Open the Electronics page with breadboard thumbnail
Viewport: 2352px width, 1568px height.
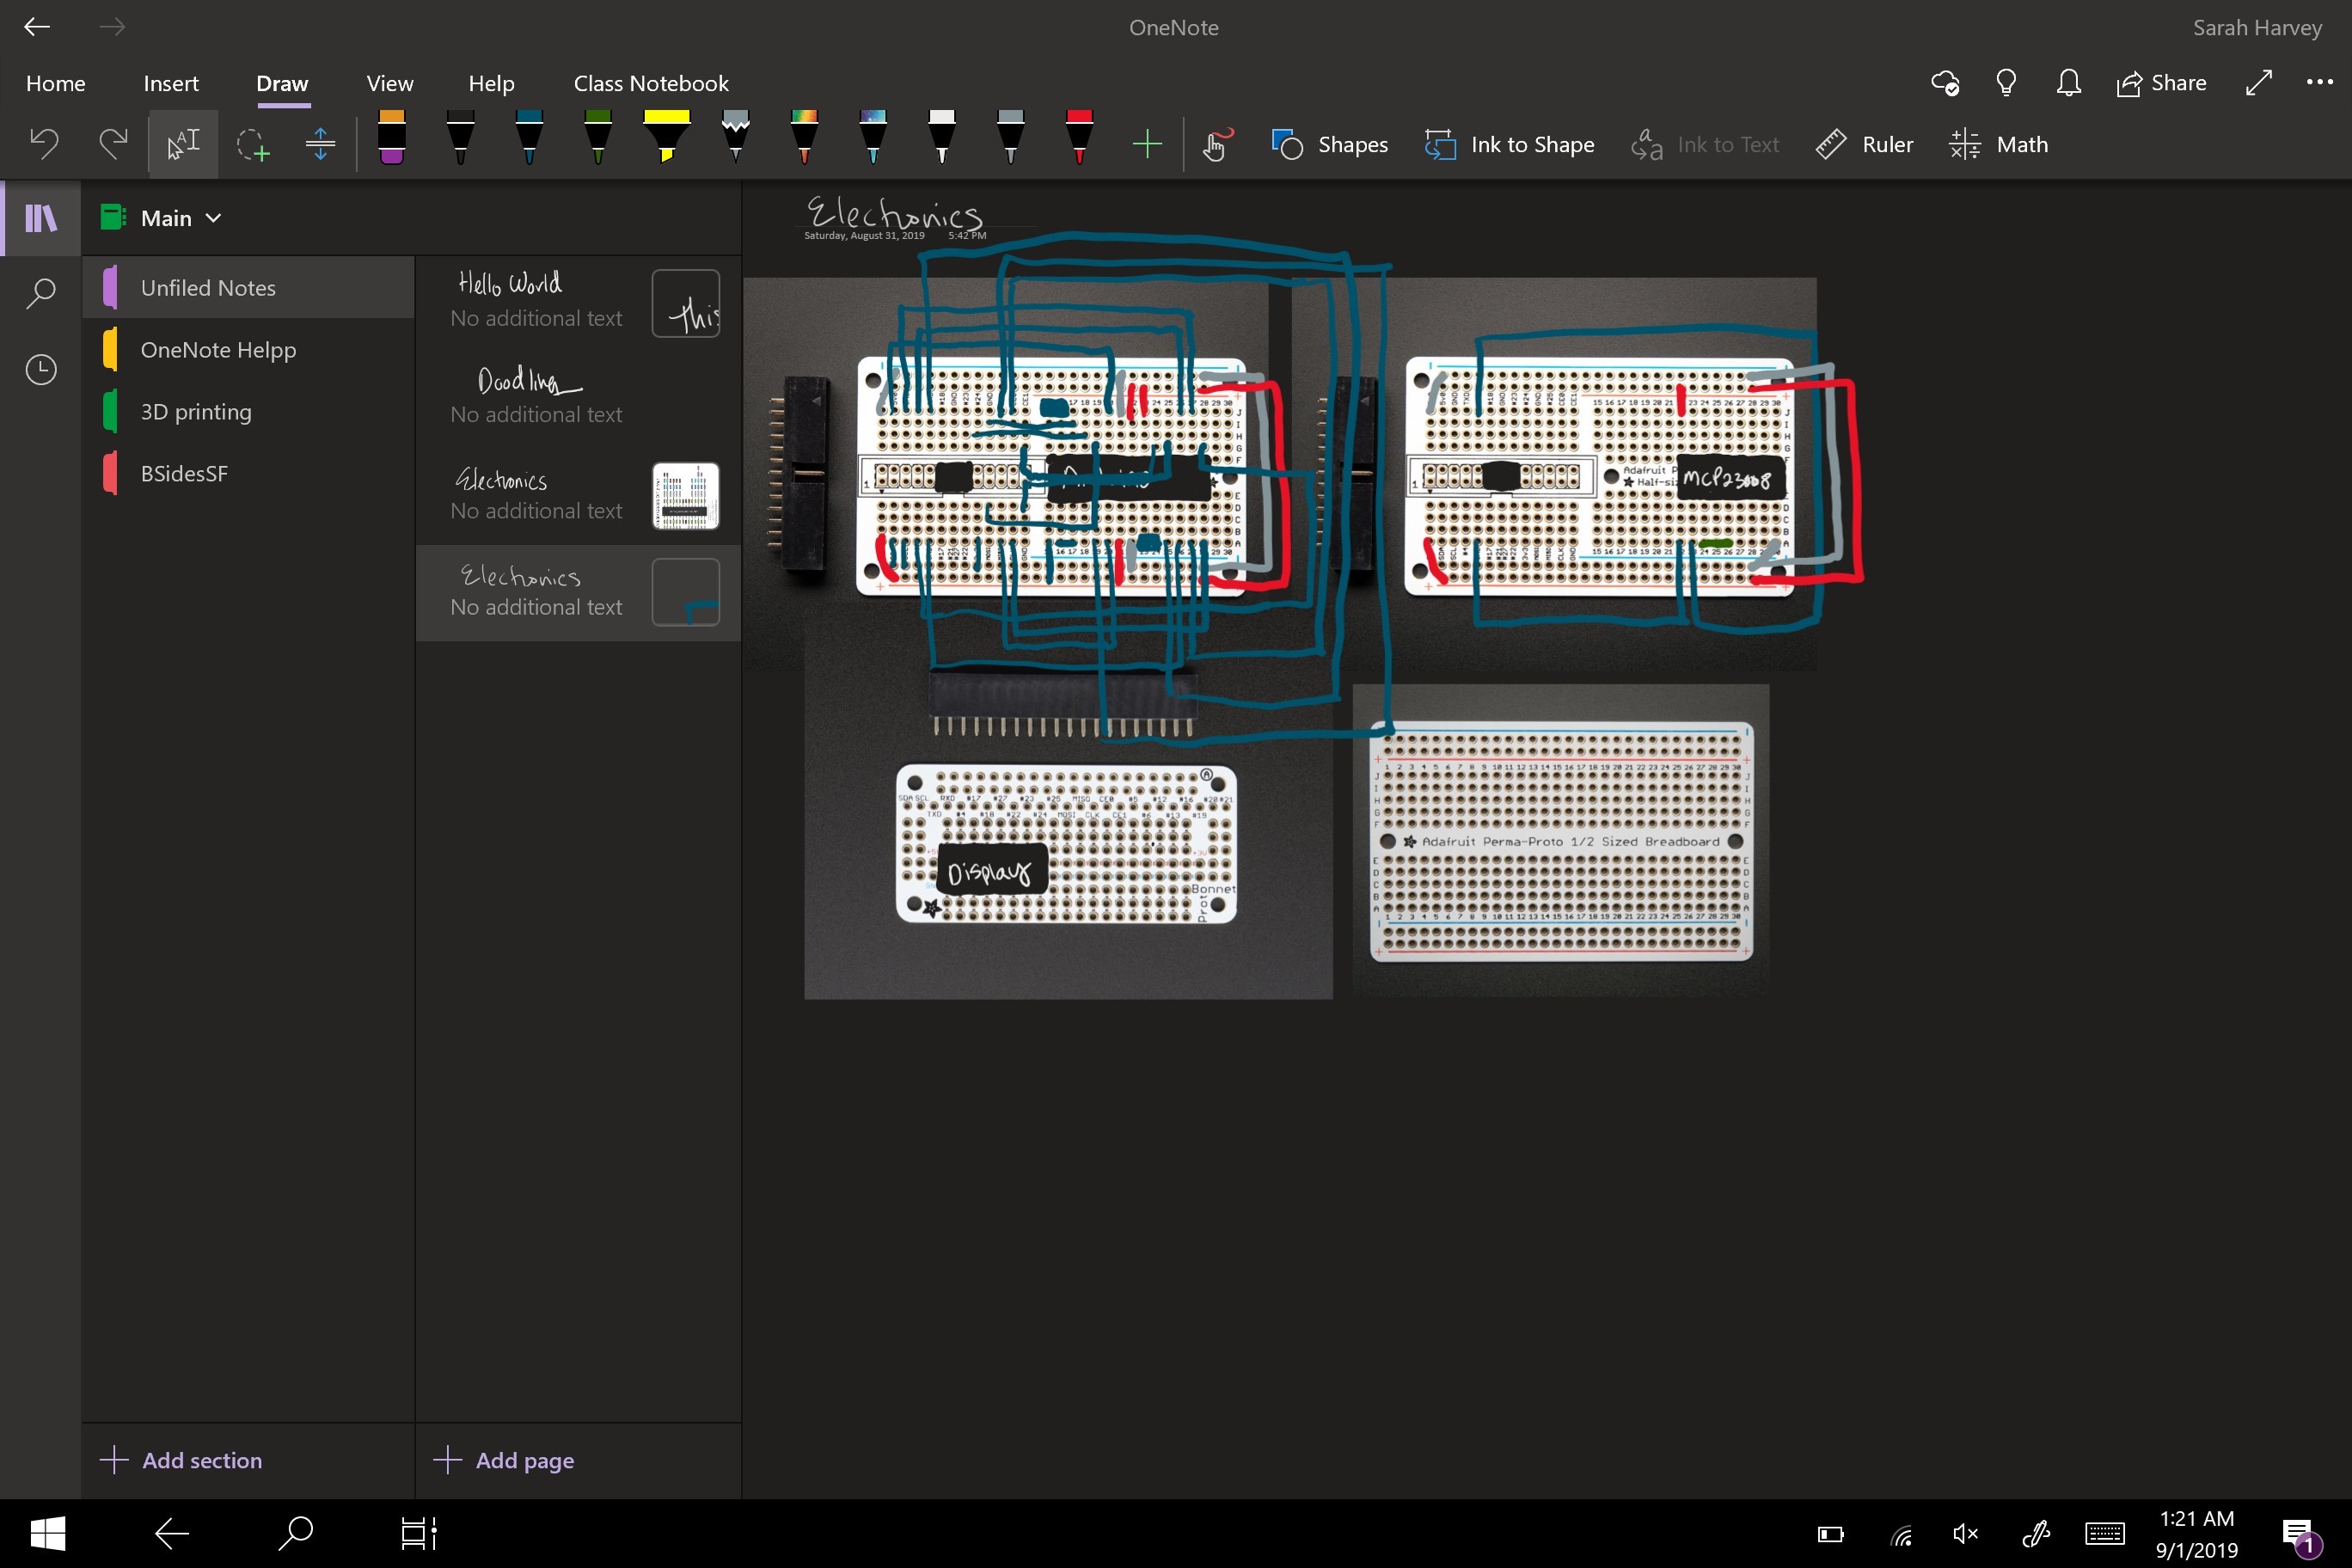578,495
